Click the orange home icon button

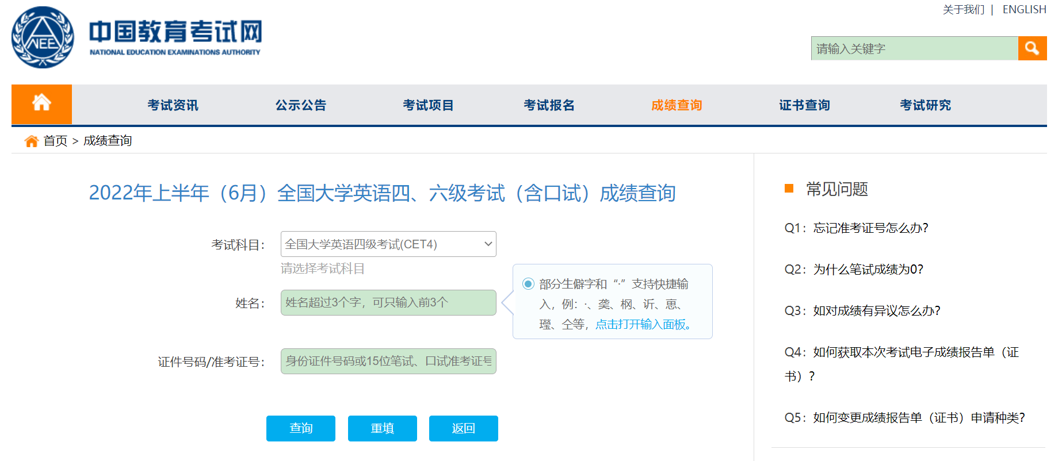(x=41, y=104)
